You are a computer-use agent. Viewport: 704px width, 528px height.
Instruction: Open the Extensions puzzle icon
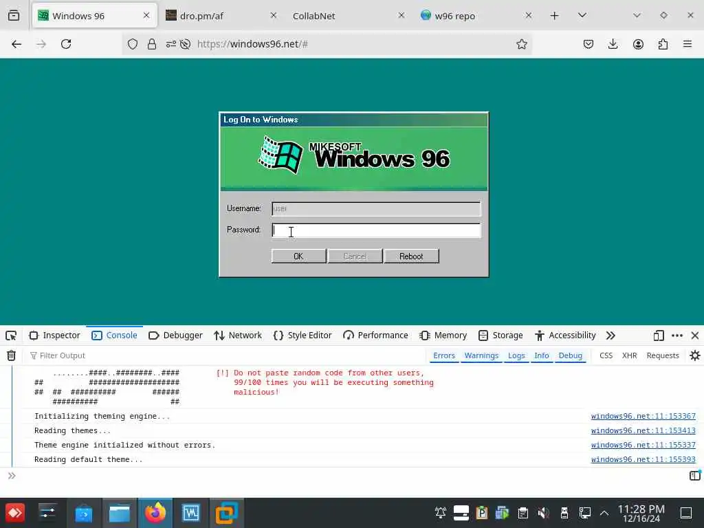point(663,44)
